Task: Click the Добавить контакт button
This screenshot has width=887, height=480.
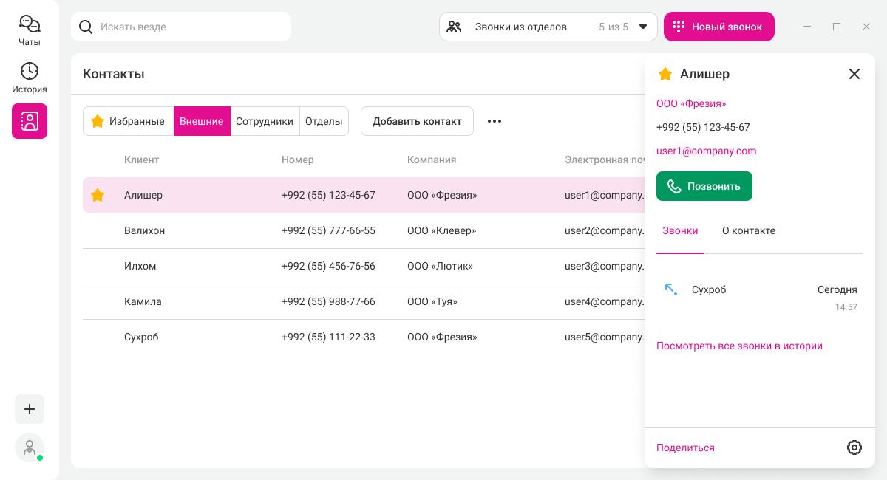Action: point(417,121)
